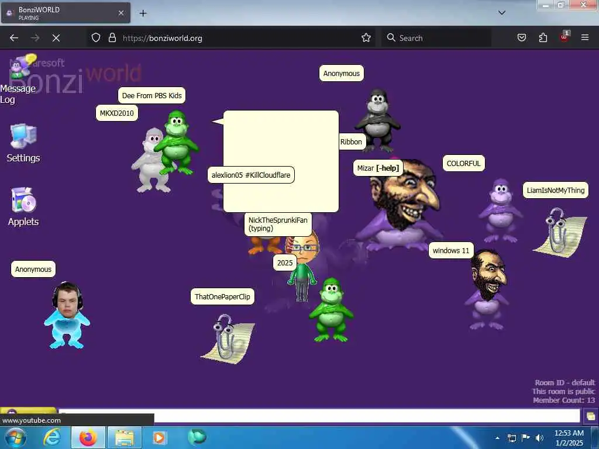This screenshot has width=599, height=449.
Task: Click the LiamIsNotMyThing Clippy character
Action: tap(561, 232)
